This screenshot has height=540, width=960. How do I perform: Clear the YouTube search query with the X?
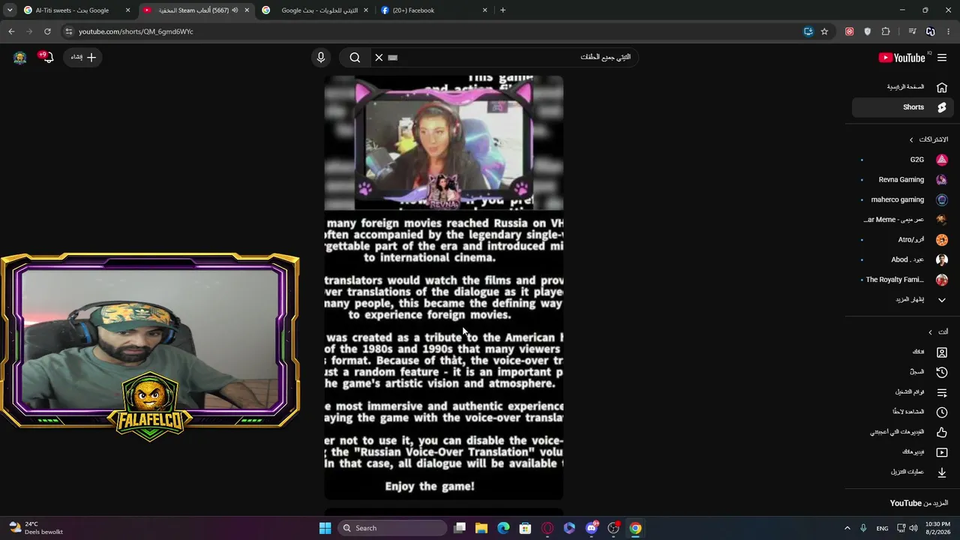coord(379,57)
